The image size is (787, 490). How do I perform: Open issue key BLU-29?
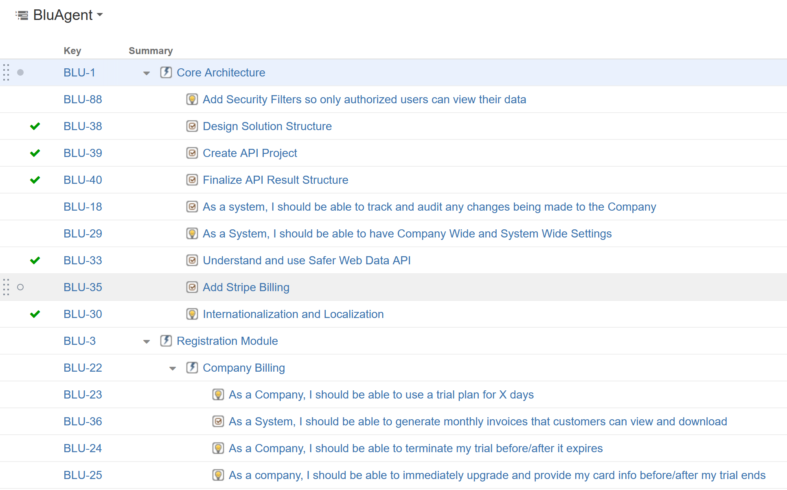coord(83,233)
